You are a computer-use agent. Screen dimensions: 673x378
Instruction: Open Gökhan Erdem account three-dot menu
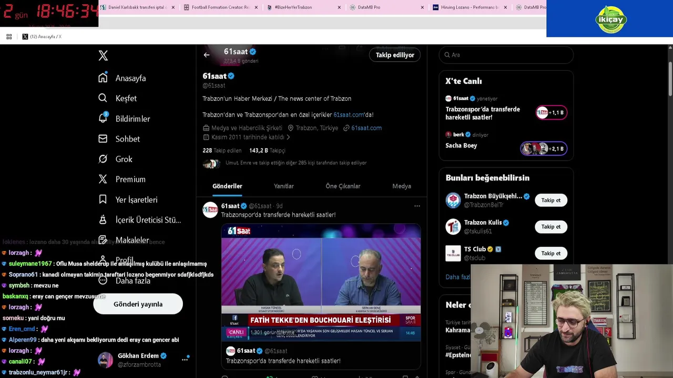point(185,359)
